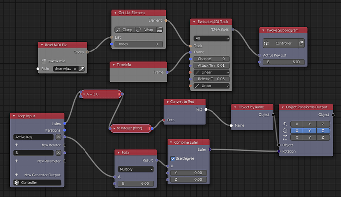Collapse the Evaluate MIDI Track node
Screen dimensions: 341x197
(194, 22)
